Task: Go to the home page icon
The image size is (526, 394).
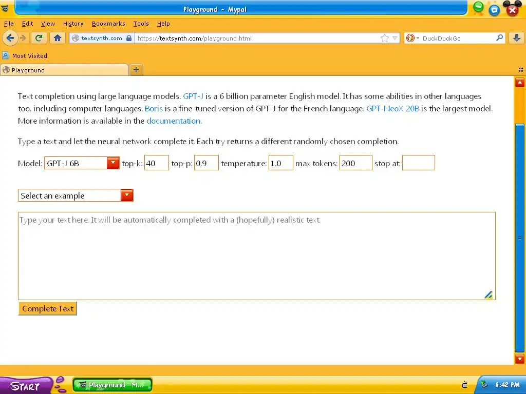Action: tap(58, 38)
